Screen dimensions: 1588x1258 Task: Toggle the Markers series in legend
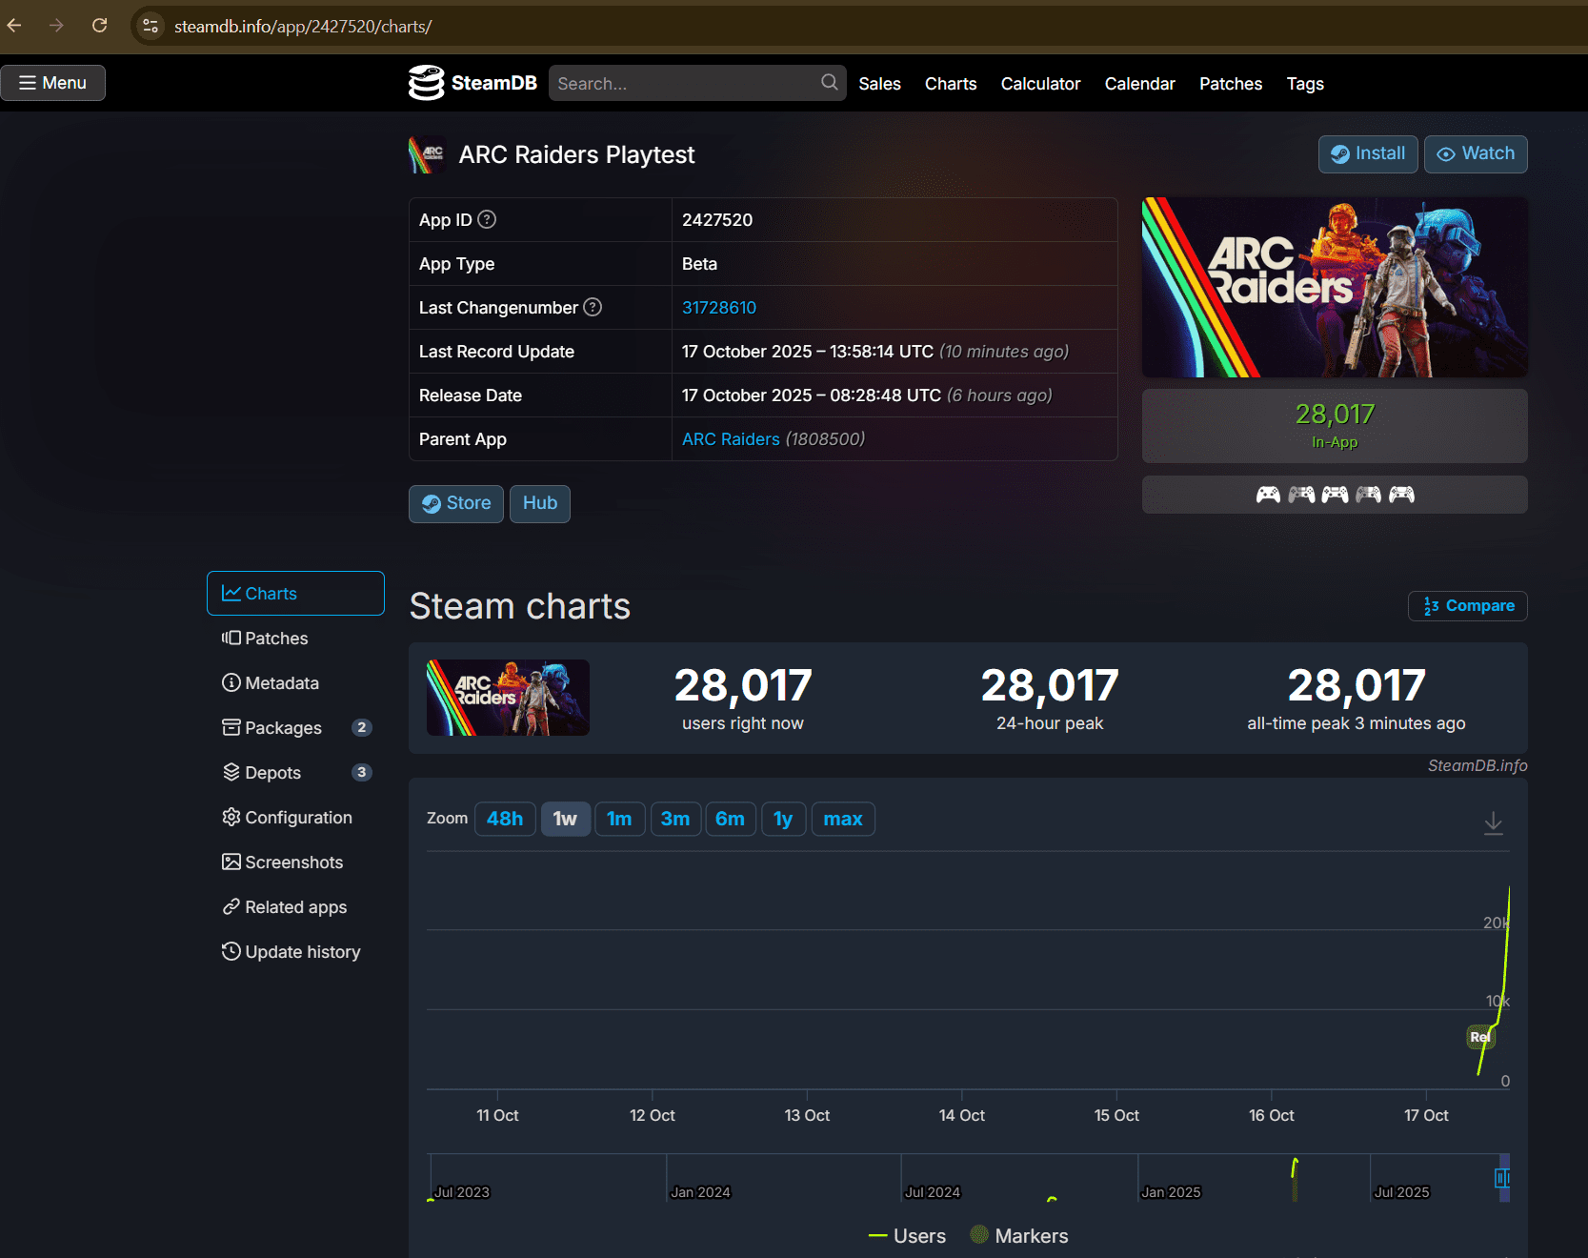(1019, 1236)
